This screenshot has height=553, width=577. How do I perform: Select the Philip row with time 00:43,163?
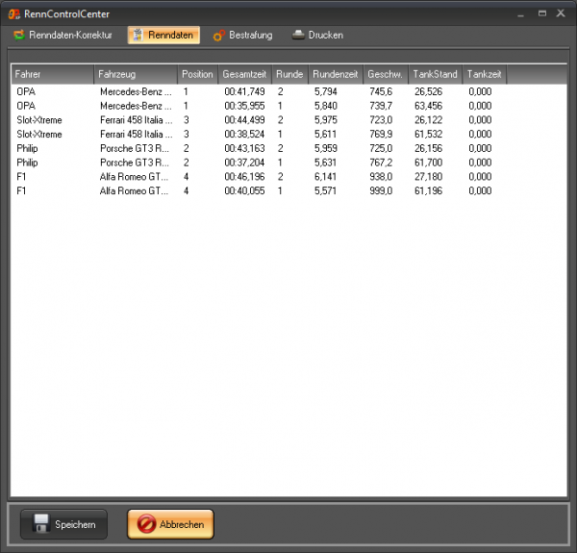pos(288,148)
